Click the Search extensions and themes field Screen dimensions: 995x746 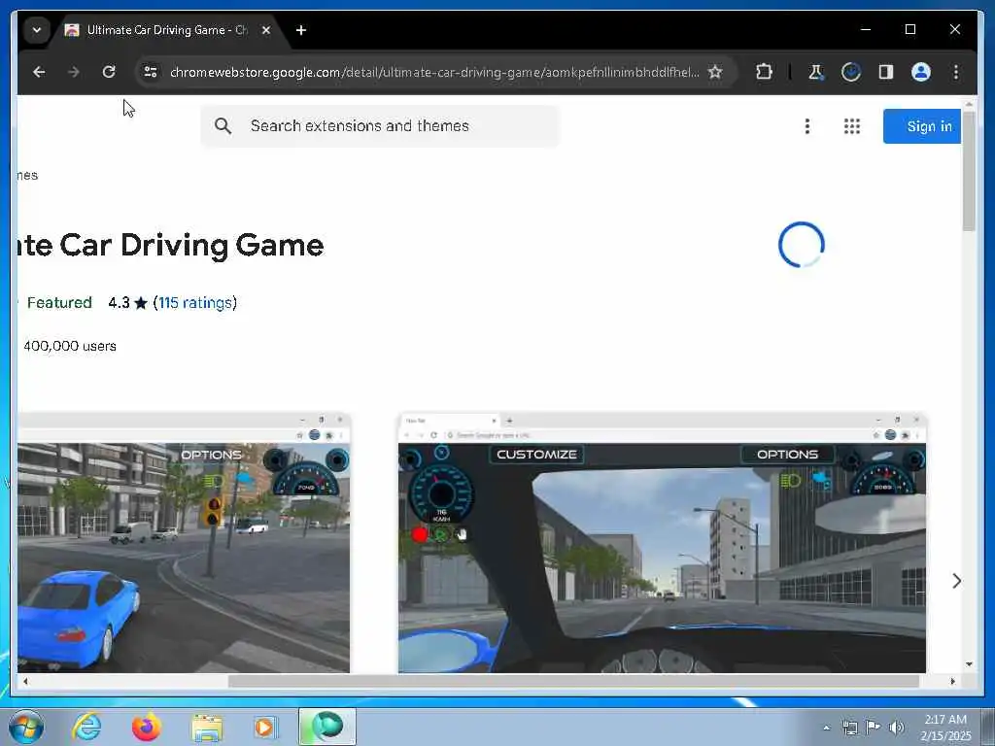[x=381, y=125]
